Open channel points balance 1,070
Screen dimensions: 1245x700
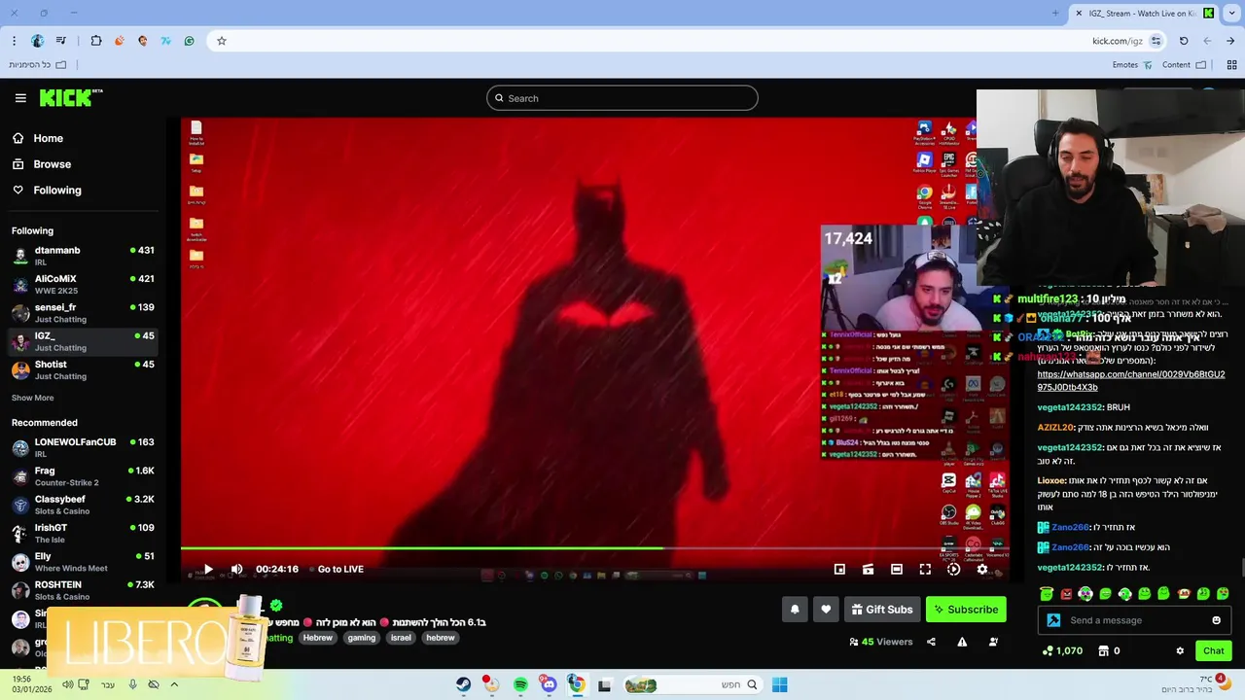point(1062,650)
